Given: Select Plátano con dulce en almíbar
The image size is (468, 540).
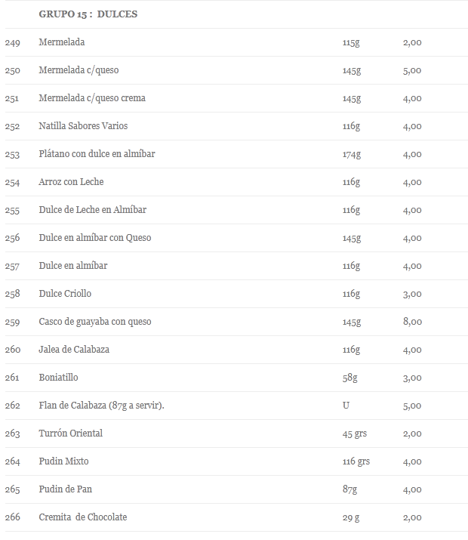Looking at the screenshot, I should click(97, 153).
